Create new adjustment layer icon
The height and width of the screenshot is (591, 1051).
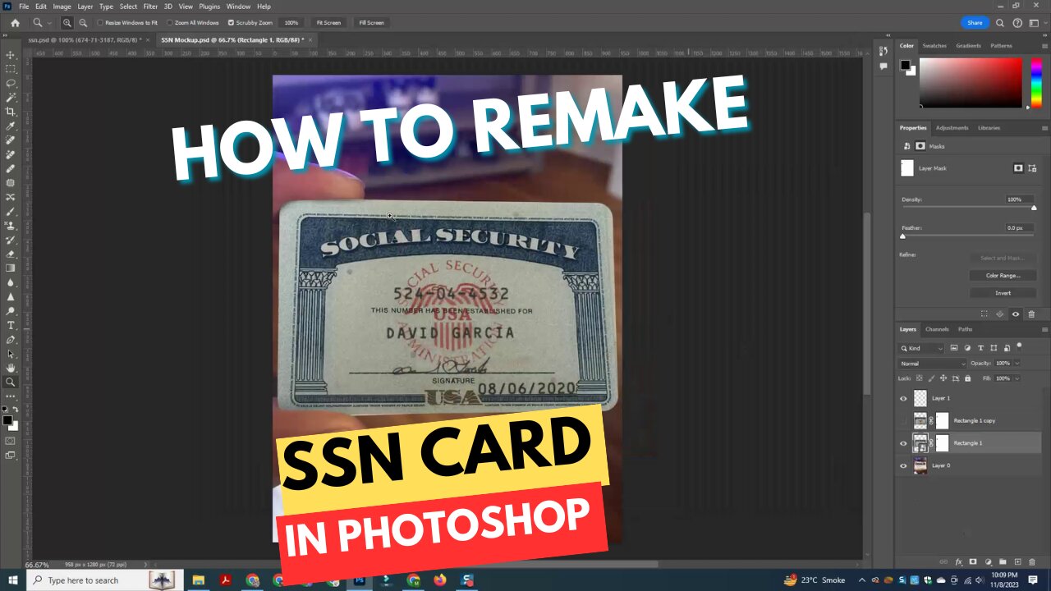[x=988, y=562]
